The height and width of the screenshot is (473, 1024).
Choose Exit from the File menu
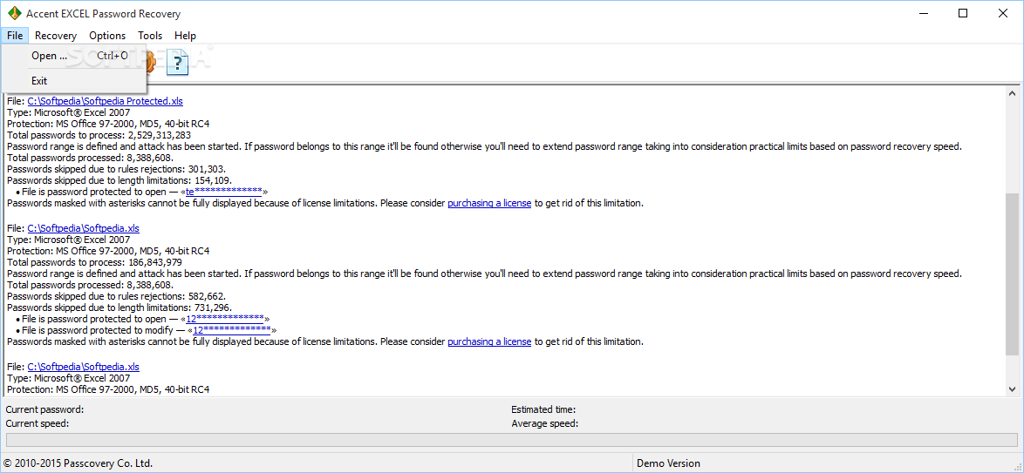74,81
